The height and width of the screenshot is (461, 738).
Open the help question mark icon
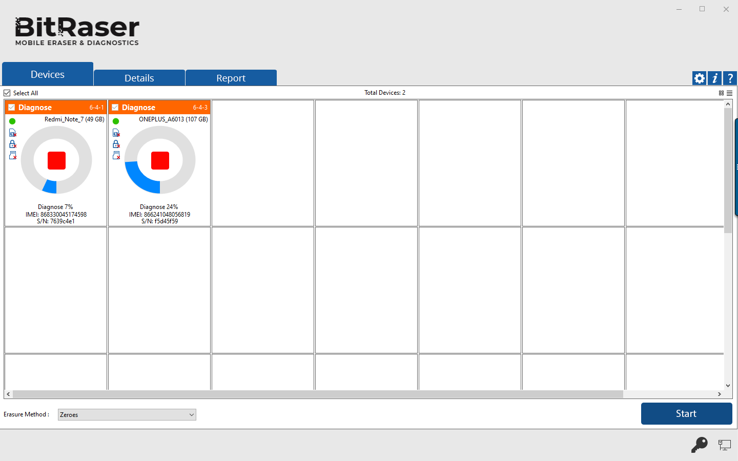pos(730,78)
